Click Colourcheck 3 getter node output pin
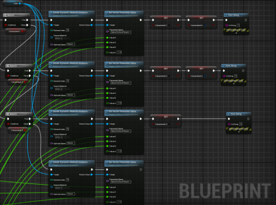This screenshot has width=276, height=205. (x=25, y=131)
